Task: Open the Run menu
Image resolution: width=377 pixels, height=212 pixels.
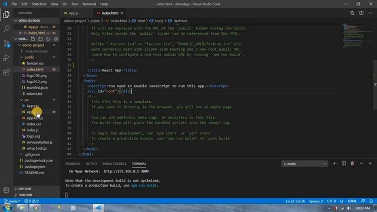Action: [75, 4]
